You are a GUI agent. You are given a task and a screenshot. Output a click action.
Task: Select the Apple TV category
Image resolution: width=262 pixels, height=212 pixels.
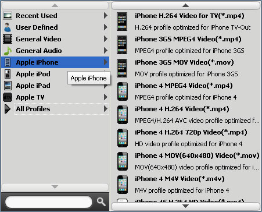tap(55, 97)
